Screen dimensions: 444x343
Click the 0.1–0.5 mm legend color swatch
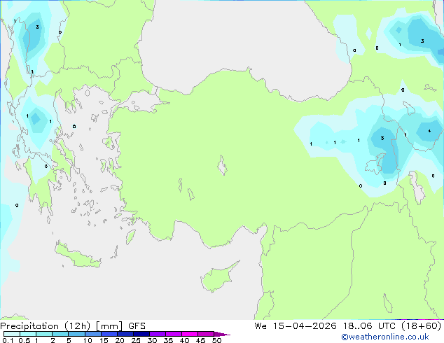(x=12, y=334)
